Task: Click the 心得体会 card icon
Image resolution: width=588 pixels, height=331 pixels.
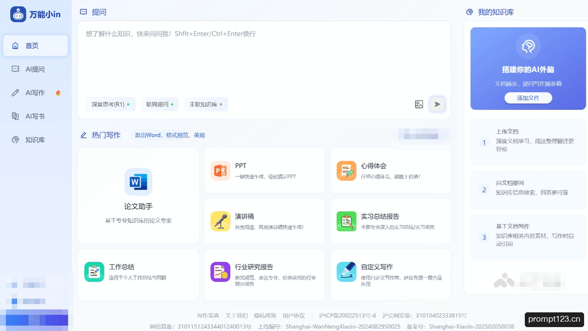Action: 346,171
